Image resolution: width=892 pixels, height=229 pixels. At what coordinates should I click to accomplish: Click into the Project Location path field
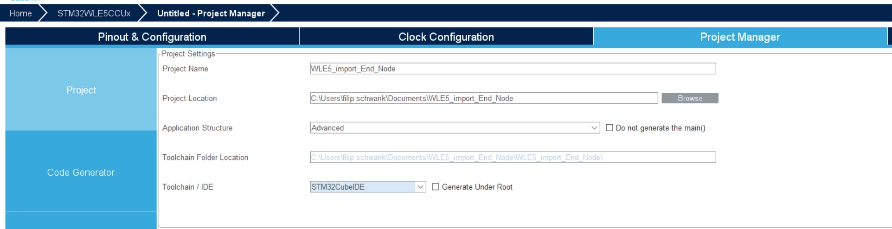click(484, 98)
